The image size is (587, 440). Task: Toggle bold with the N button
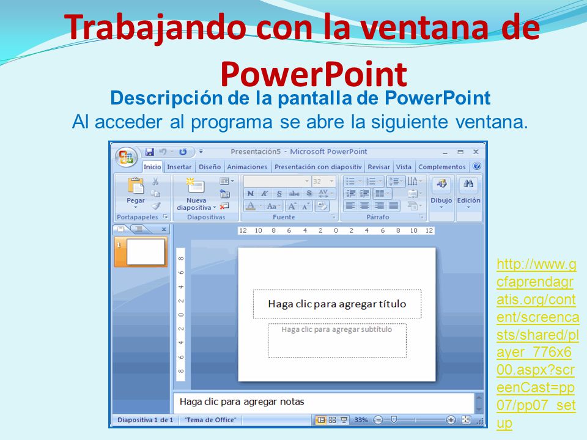[x=251, y=194]
